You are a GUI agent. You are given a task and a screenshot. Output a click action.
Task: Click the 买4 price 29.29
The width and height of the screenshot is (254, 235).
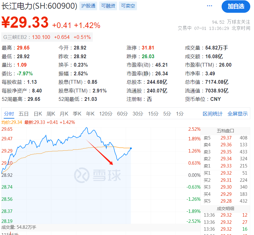click(226, 194)
